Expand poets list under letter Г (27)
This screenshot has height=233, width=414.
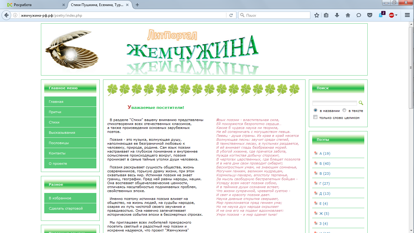coord(324,184)
